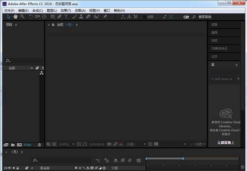Open the 100% magnification dropdown
This screenshot has width=247, height=171.
[66, 144]
